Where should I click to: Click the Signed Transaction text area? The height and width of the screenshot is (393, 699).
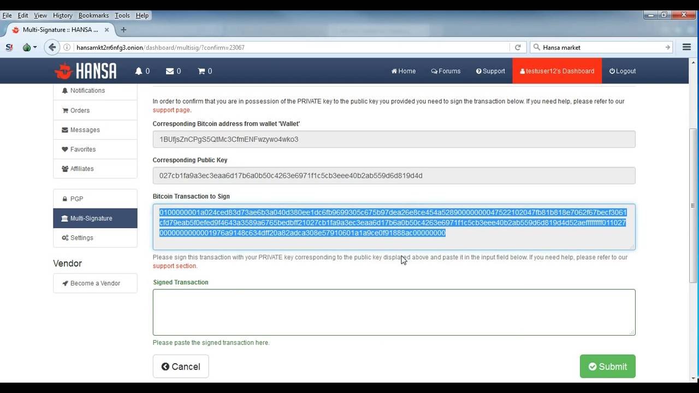coord(394,312)
